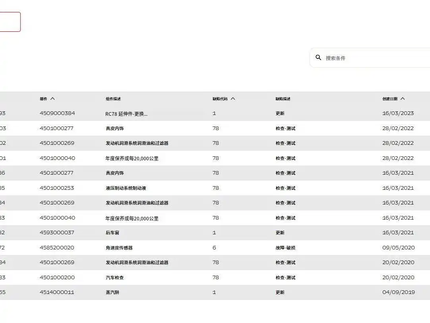The width and height of the screenshot is (430, 323).
Task: Select the 角速度传感器 row
Action: pos(215,247)
